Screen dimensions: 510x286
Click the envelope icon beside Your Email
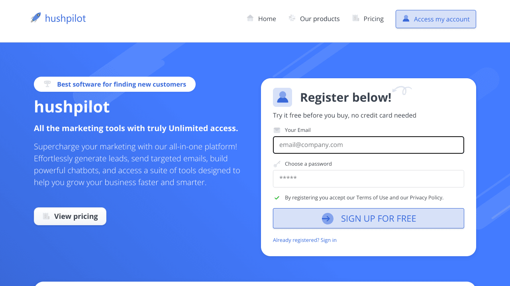pos(277,130)
